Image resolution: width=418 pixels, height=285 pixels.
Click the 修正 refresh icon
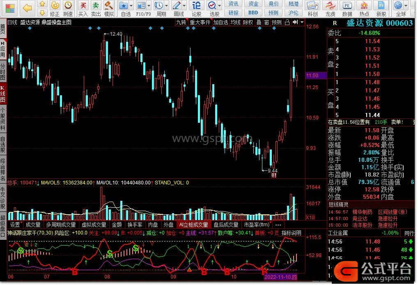click(x=55, y=5)
